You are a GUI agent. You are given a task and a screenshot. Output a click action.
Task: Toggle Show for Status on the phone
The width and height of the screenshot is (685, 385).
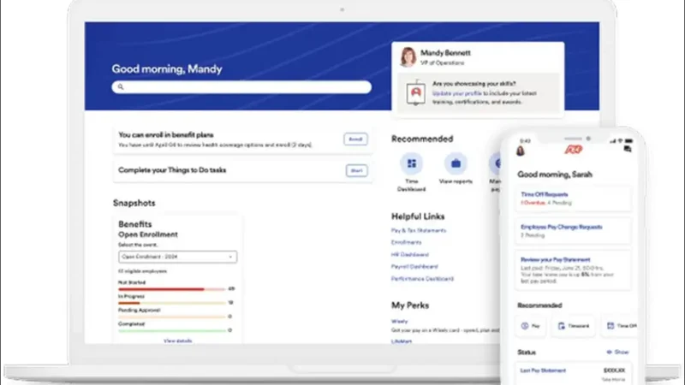pos(617,352)
